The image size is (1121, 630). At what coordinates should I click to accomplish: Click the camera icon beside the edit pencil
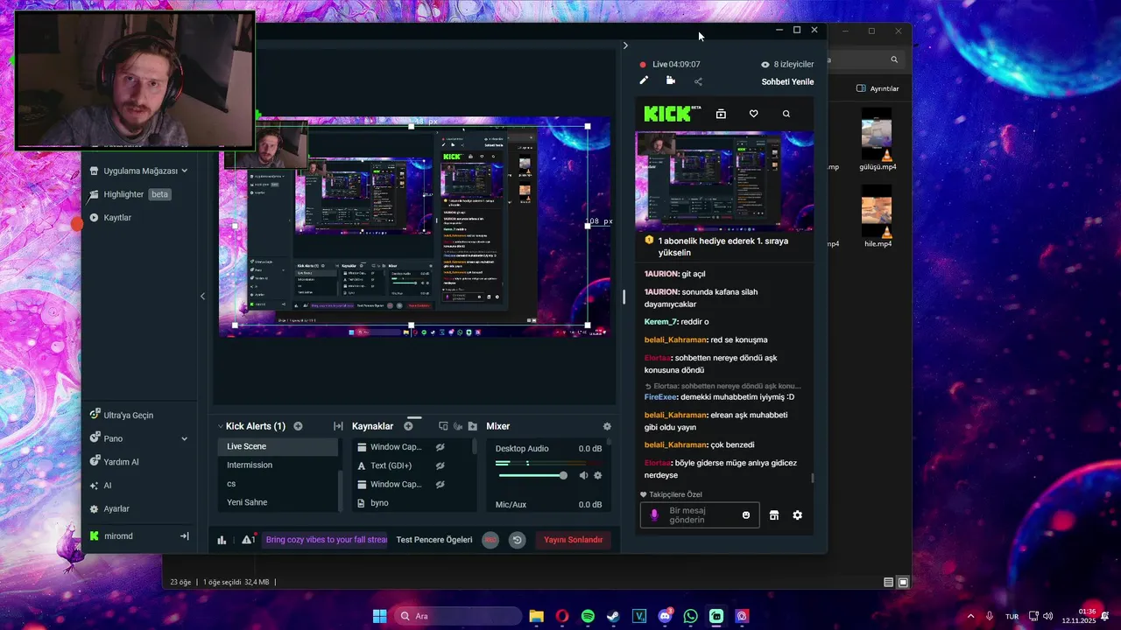tap(670, 80)
